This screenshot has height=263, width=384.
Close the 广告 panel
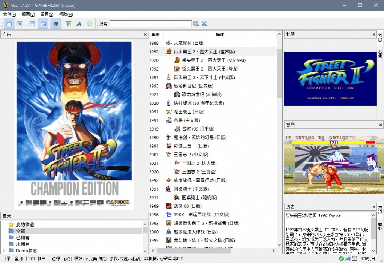pos(145,35)
